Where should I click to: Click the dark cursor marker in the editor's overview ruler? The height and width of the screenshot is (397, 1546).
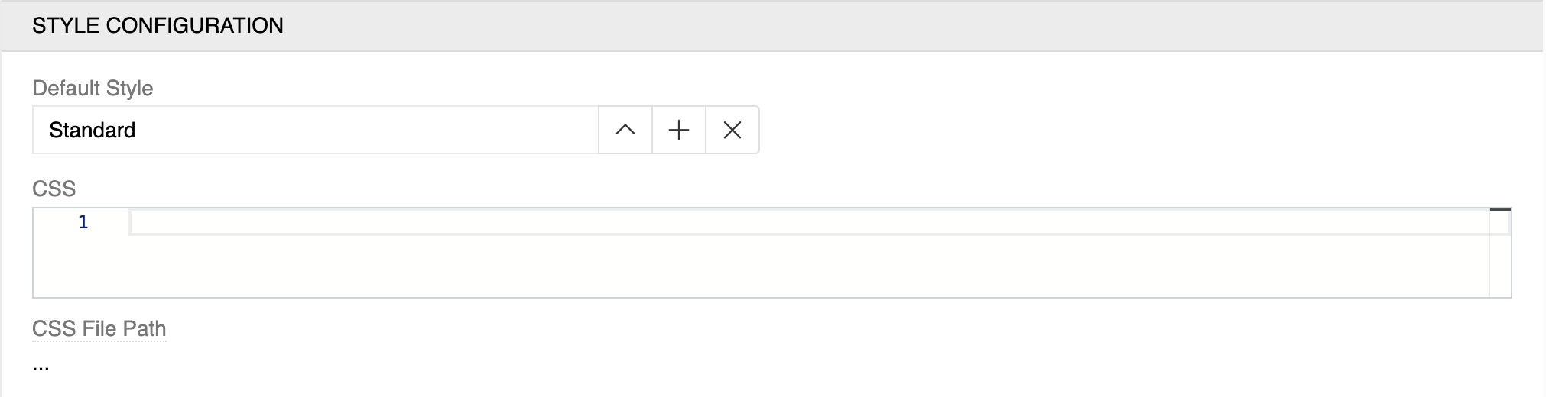click(x=1500, y=210)
